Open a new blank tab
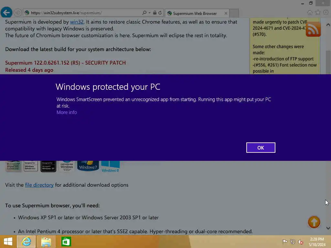The image size is (331, 248). [234, 13]
